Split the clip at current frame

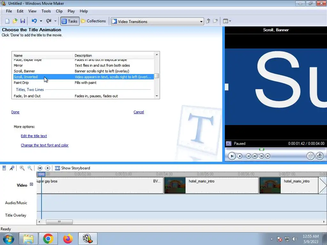tap(310, 156)
